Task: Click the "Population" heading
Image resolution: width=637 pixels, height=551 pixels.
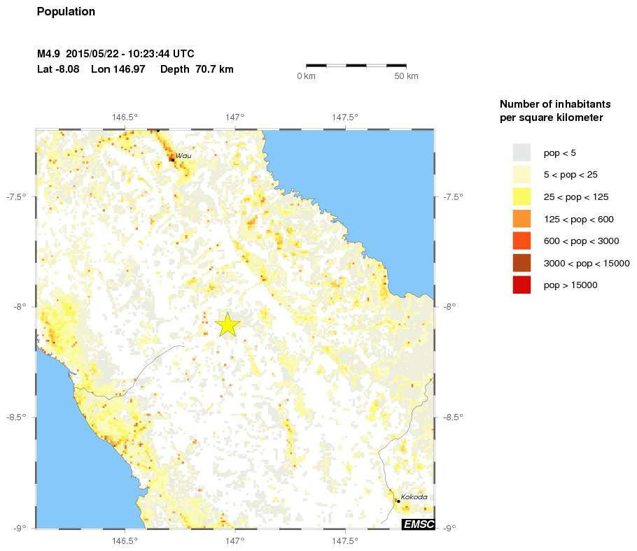Action: pos(66,12)
